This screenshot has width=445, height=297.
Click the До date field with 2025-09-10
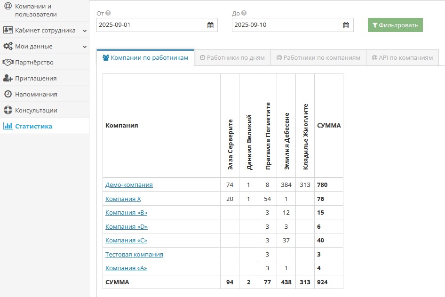[x=285, y=25]
